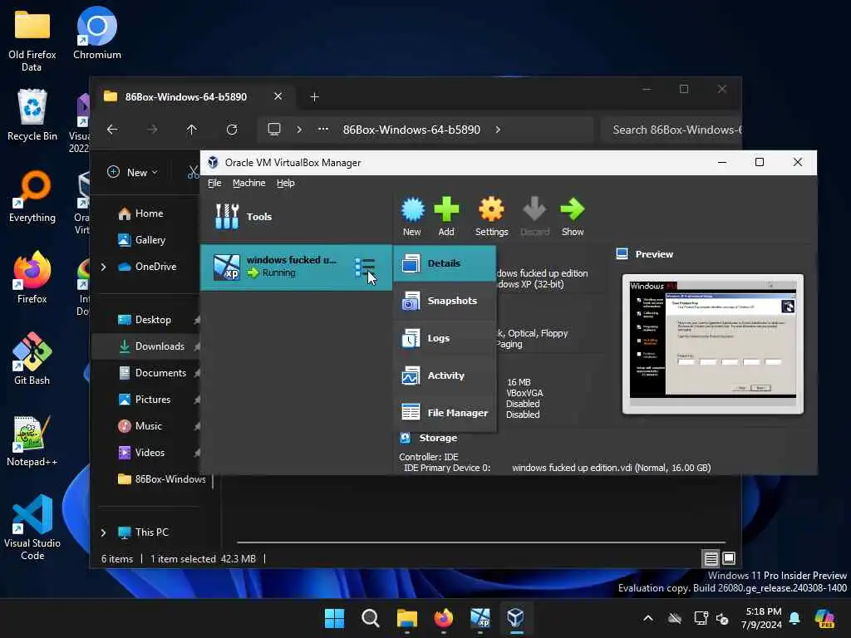The image size is (851, 638).
Task: Open Recycle Bin on desktop
Action: coord(32,115)
